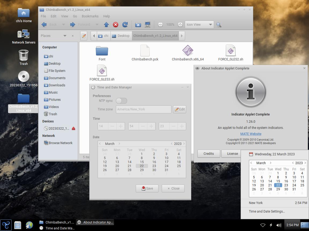Click the red Stop loading icon
The image size is (309, 231).
[116, 25]
